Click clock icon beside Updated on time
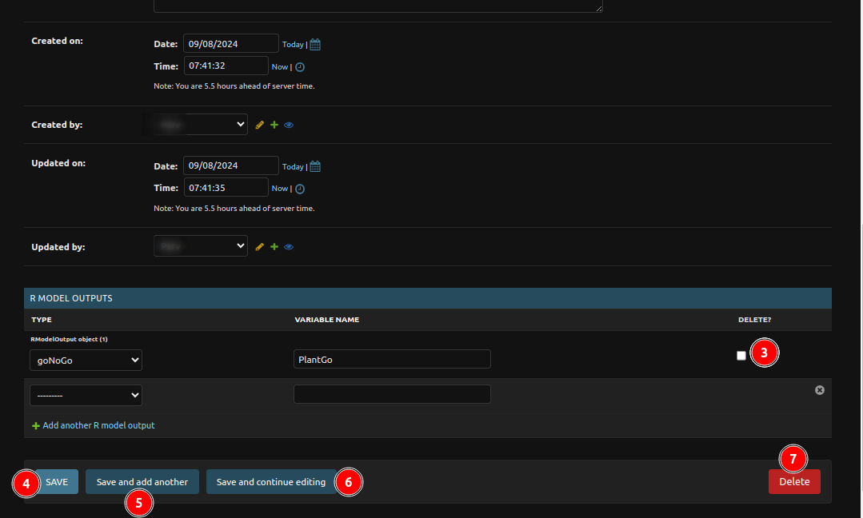This screenshot has width=863, height=518. click(x=300, y=189)
